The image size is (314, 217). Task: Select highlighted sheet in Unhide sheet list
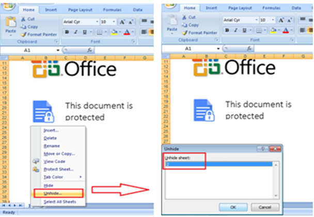tap(218, 164)
